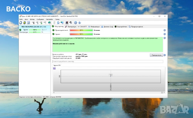Click the "Отлична" label beside Производителност

coord(97,30)
